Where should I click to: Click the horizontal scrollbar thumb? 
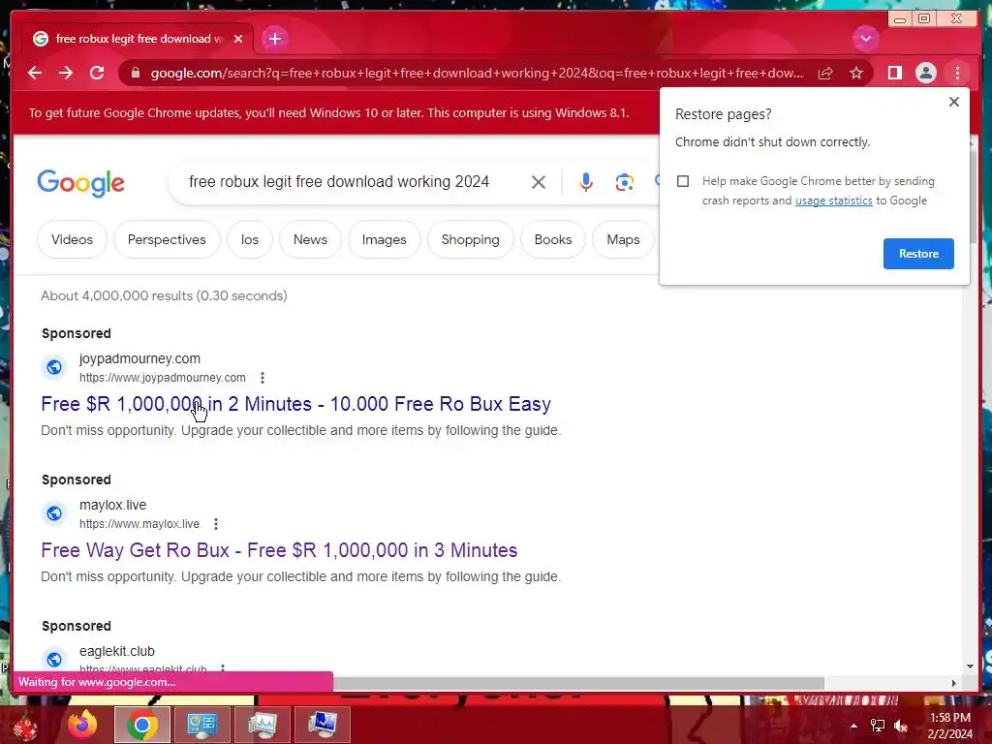click(x=579, y=683)
